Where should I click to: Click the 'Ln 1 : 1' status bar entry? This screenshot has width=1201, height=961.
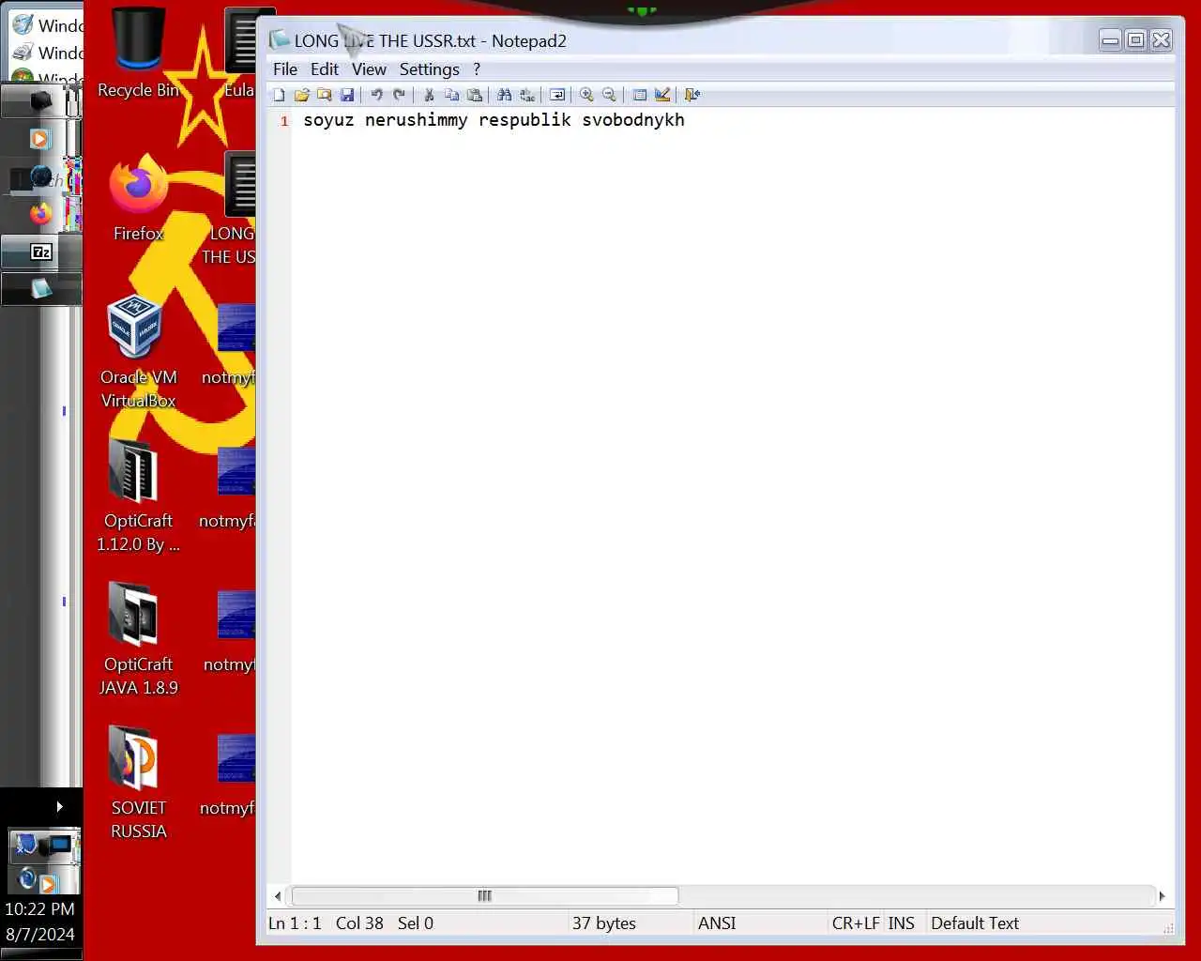point(295,923)
